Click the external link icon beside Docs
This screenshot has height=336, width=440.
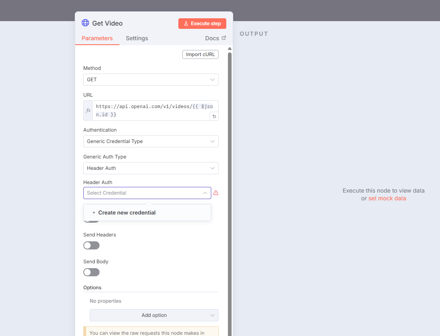[223, 38]
